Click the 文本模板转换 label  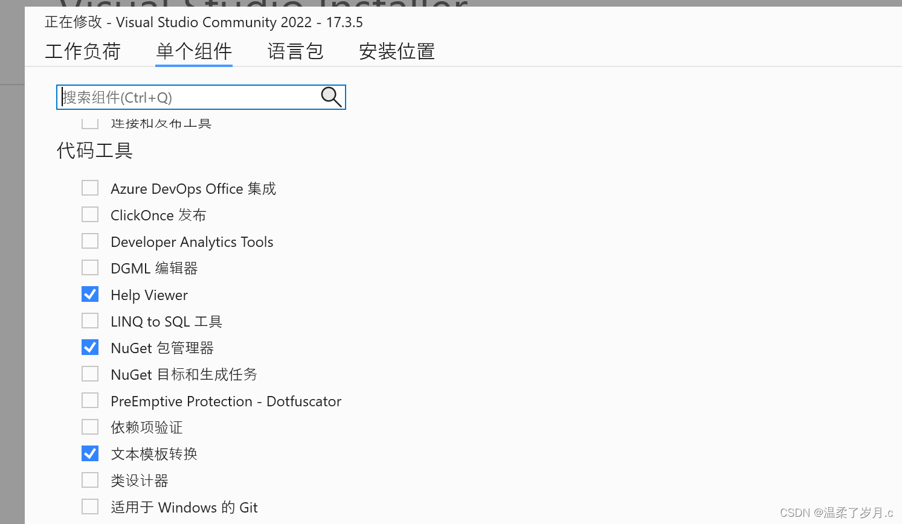tap(154, 454)
